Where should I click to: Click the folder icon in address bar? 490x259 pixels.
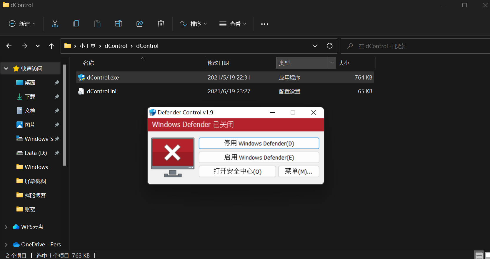68,46
